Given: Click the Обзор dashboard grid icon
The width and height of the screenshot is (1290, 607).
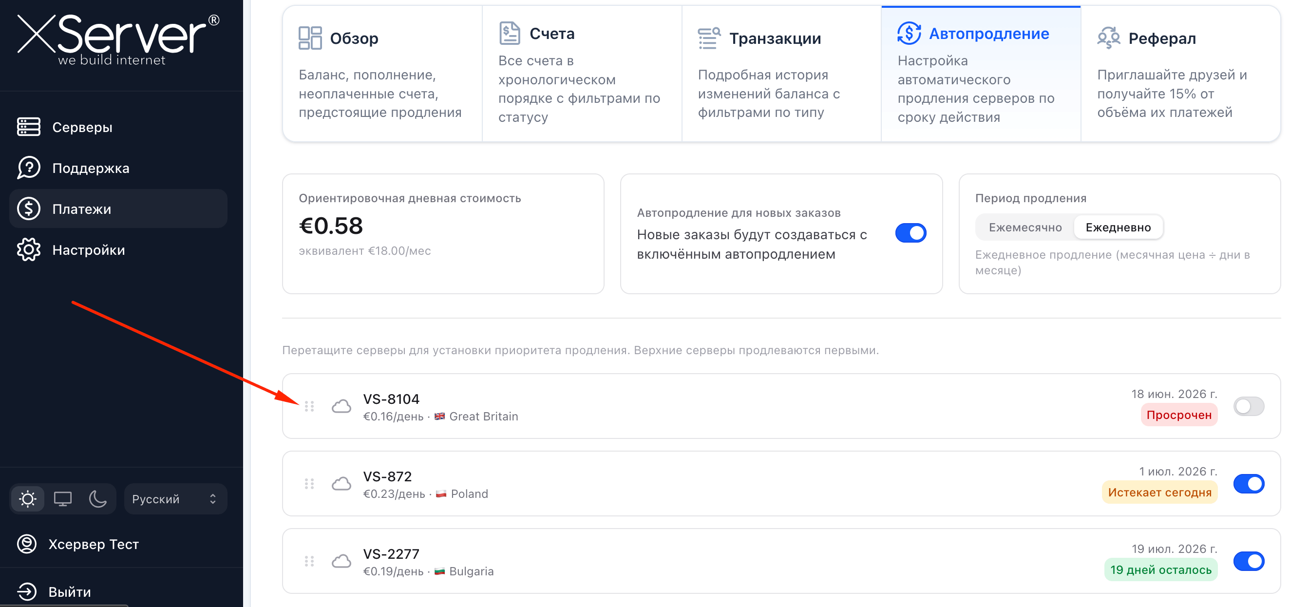Looking at the screenshot, I should (x=310, y=38).
